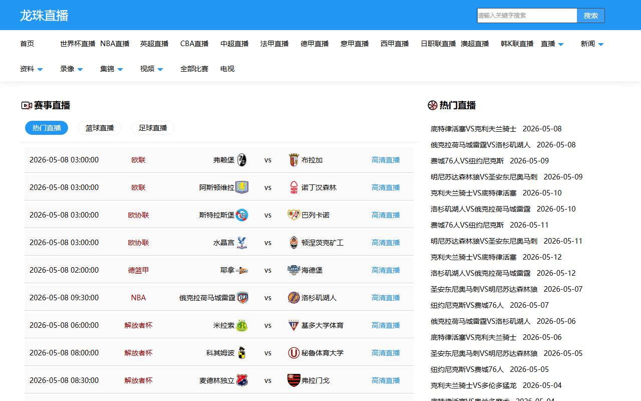Viewport: 641px width, 401px height.
Task: Click the 基多大学体育 team crest
Action: coord(294,325)
